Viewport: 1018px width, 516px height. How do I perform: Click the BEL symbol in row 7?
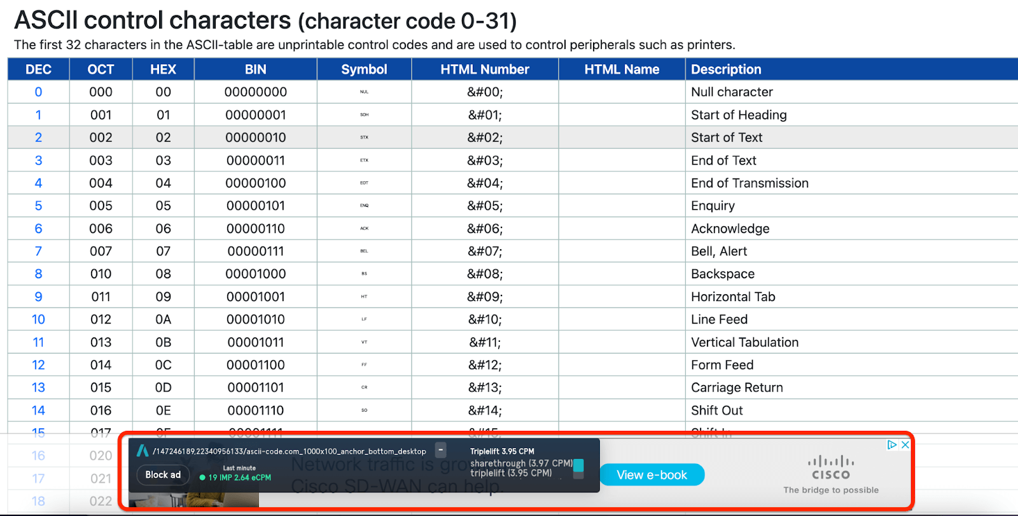364,251
